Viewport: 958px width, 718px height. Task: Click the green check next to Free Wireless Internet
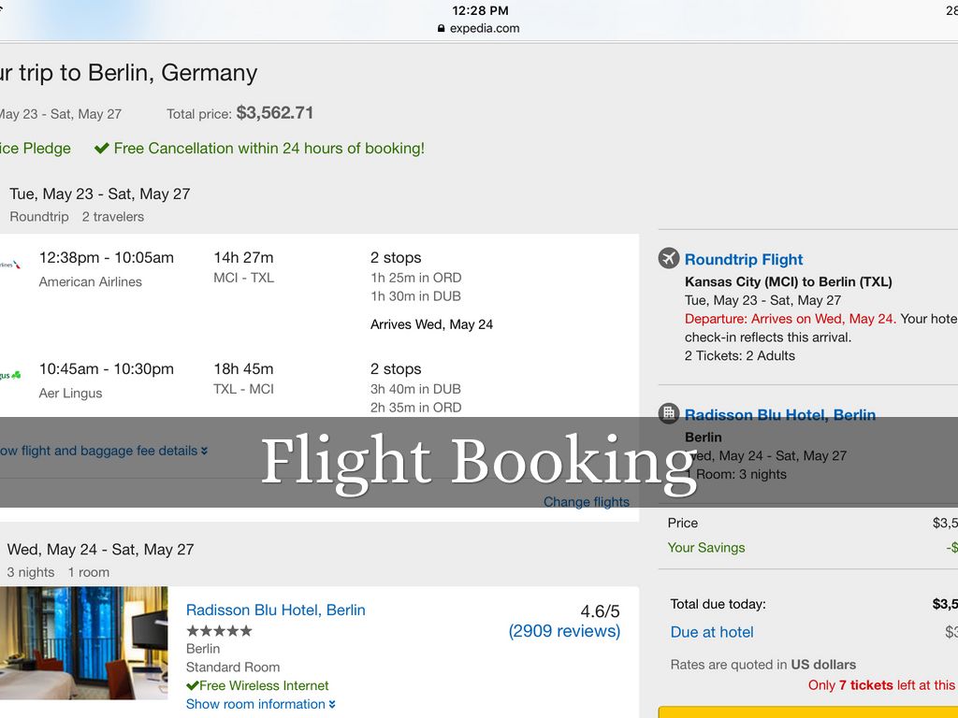[x=192, y=685]
